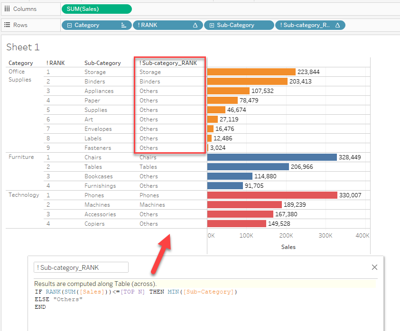The width and height of the screenshot is (400, 331).
Task: Click the blue Chairs bar 328,449
Action: click(x=272, y=157)
